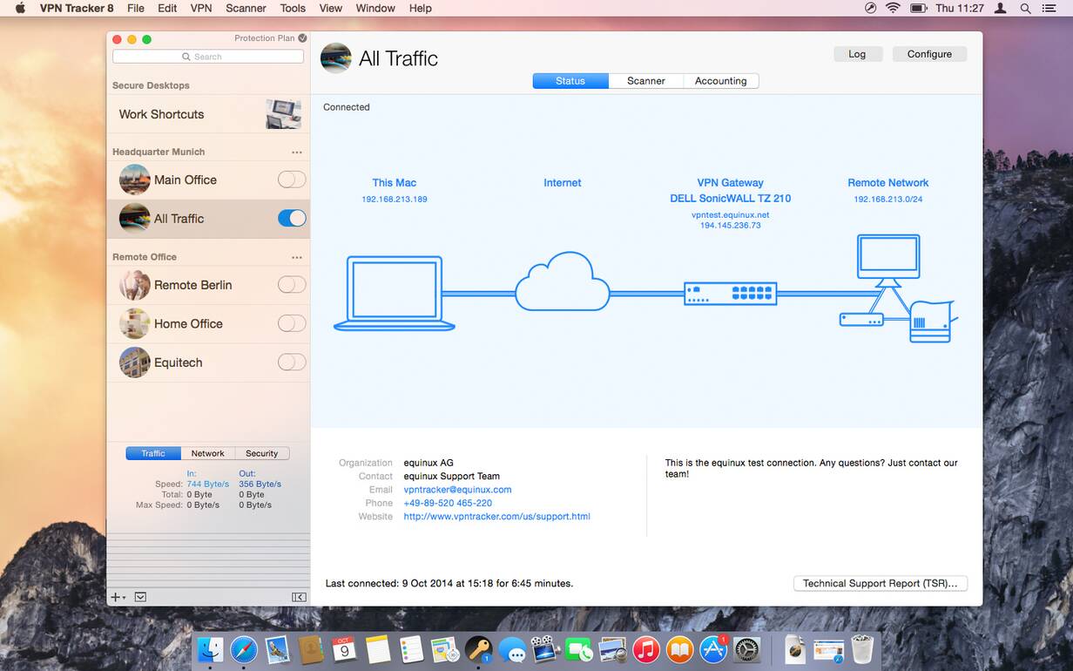
Task: Select the Equitech connection row
Action: click(x=208, y=363)
